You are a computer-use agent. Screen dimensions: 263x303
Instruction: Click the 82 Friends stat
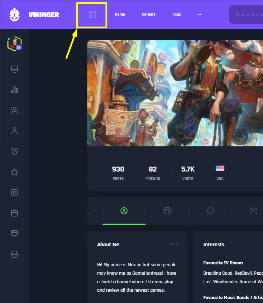[x=153, y=173]
